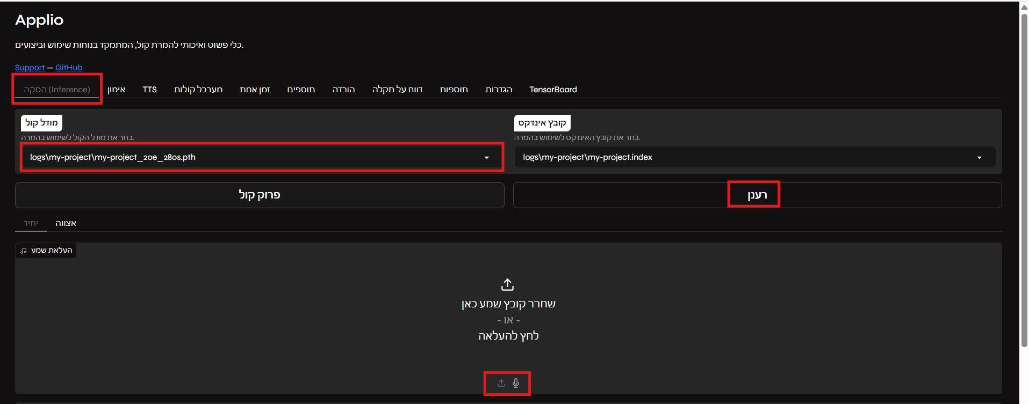Viewport: 1029px width, 404px height.
Task: Expand the index file dropdown showing my-project.index
Action: [755, 157]
